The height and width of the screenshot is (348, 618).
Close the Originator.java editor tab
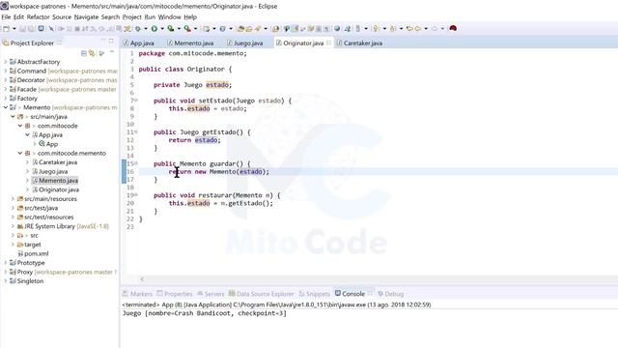point(328,43)
